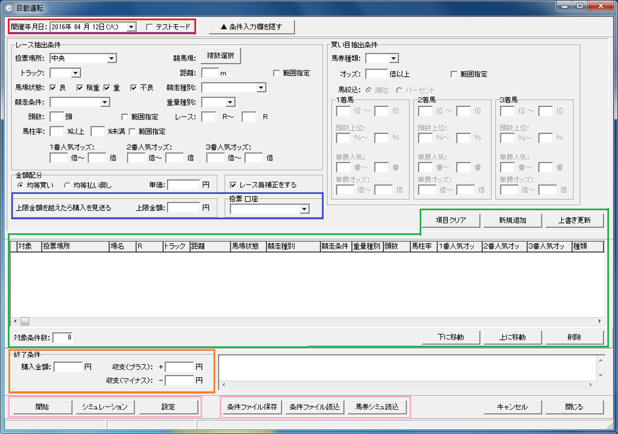
Task: Toggle 範囲指定 checkbox next to 頭数
Action: [x=124, y=116]
